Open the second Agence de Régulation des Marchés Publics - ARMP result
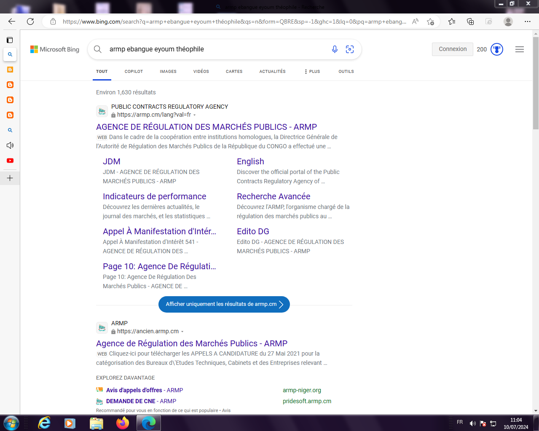539x431 pixels. tap(192, 343)
